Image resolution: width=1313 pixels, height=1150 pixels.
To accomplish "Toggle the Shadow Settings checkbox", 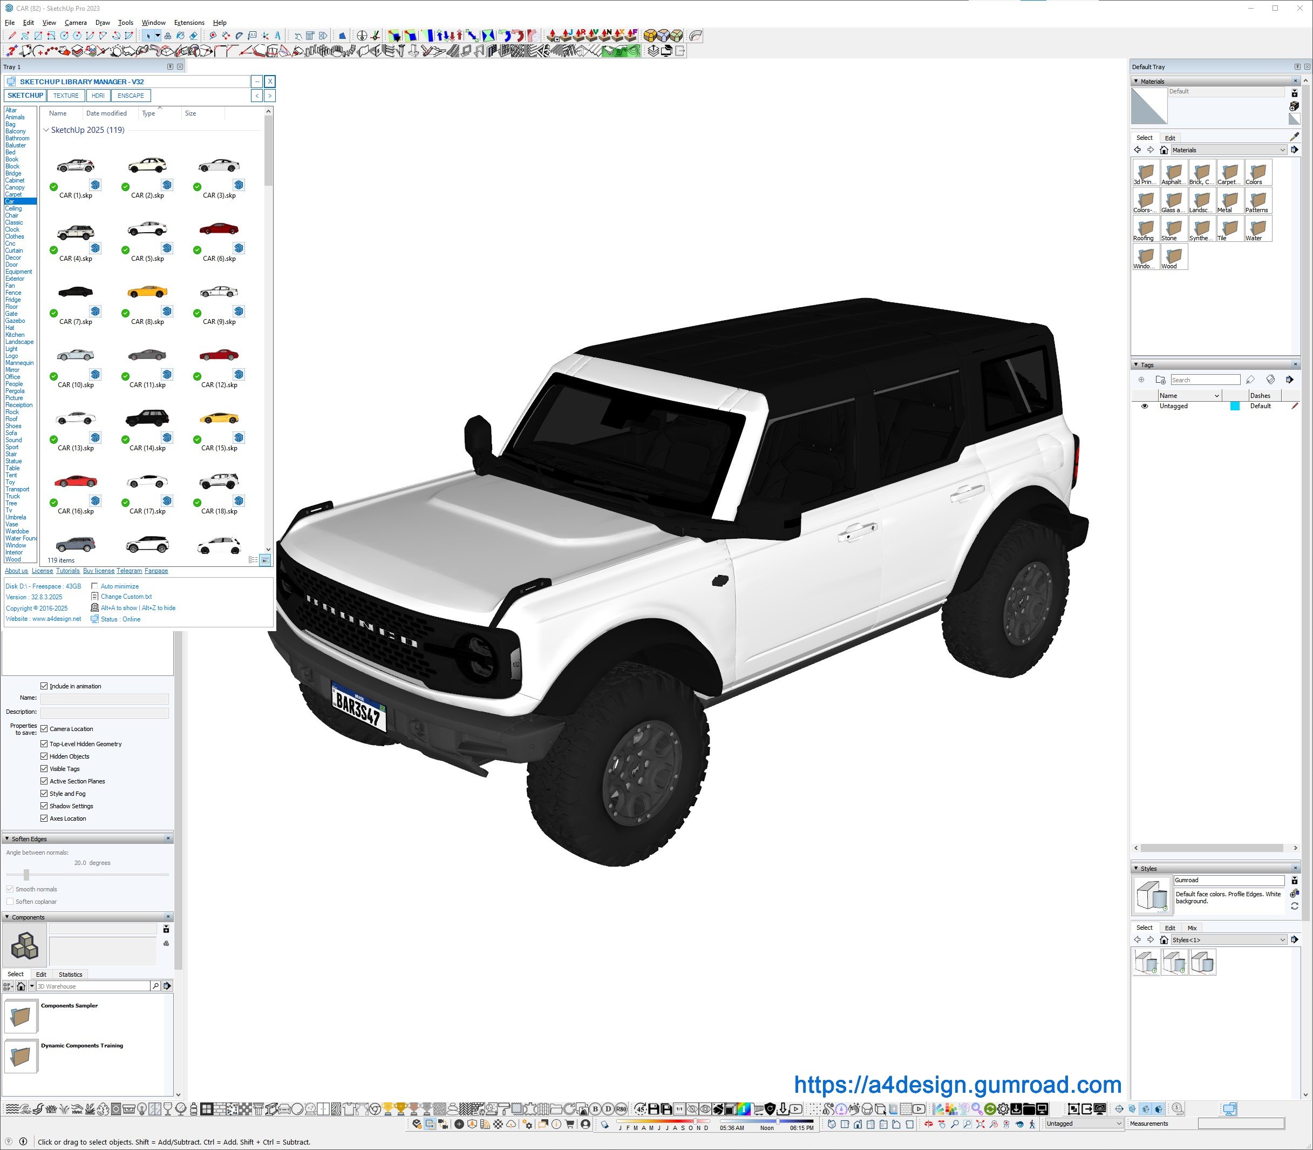I will [44, 806].
